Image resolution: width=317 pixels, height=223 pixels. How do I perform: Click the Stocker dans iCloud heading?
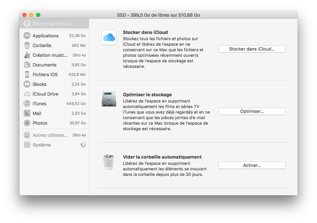tap(145, 32)
